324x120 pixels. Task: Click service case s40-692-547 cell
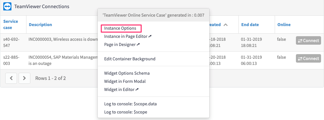click(x=11, y=42)
